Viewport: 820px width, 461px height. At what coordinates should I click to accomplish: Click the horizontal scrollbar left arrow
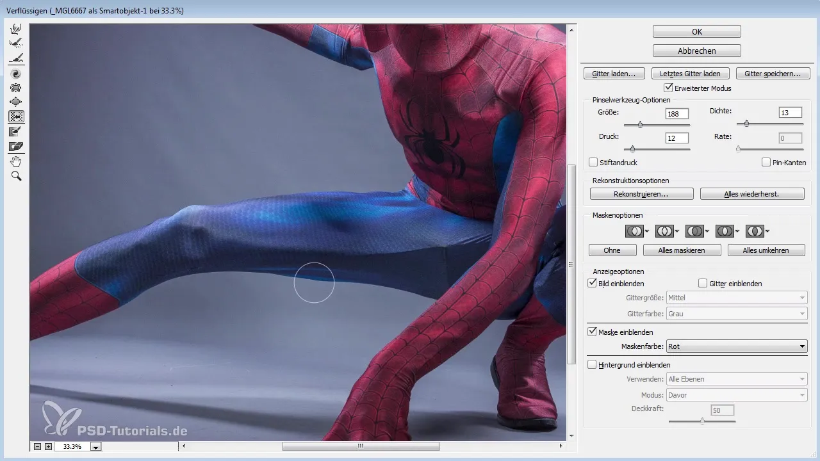(x=184, y=446)
